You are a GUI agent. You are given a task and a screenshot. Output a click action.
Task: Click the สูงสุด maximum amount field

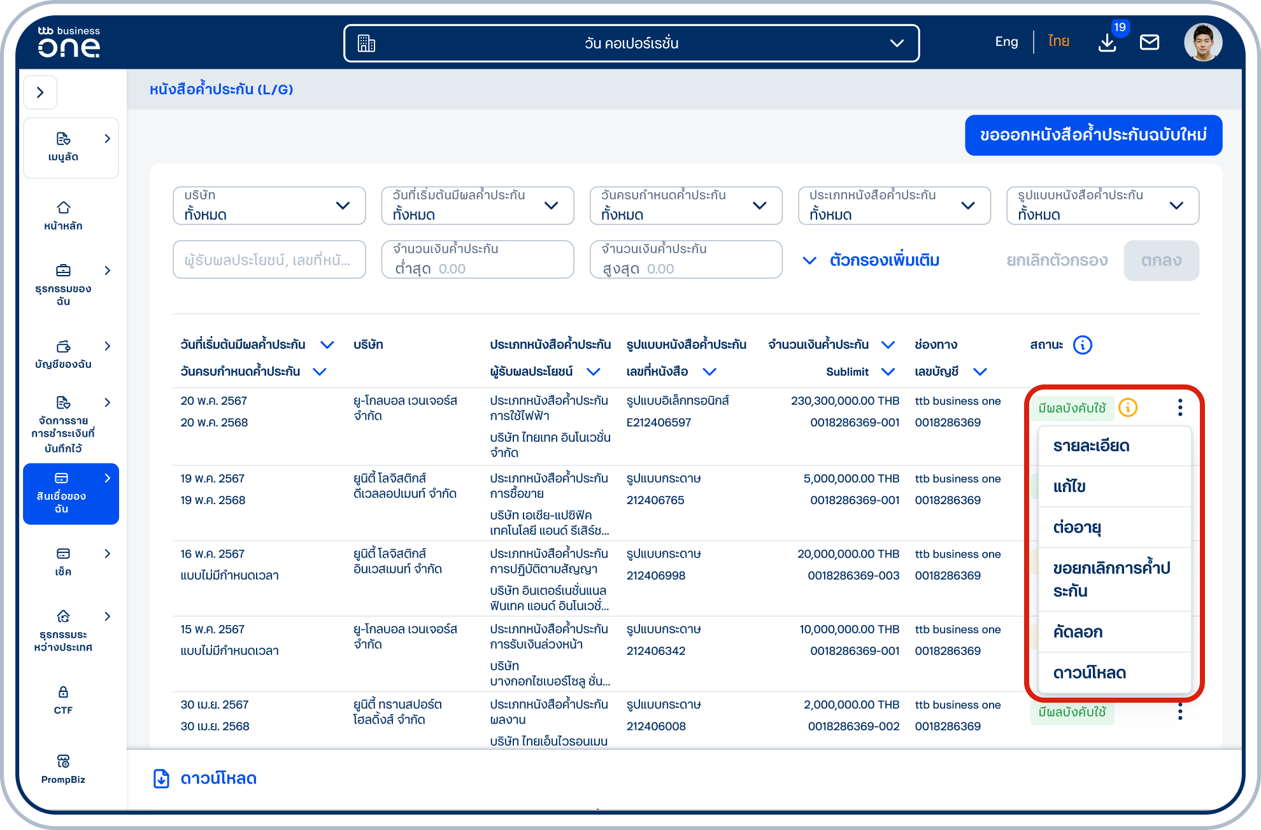[x=685, y=260]
